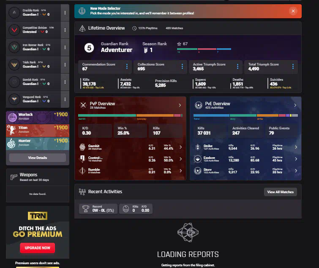Click the Story activity icon
Viewport: 319px width, 268px height.
click(x=198, y=171)
